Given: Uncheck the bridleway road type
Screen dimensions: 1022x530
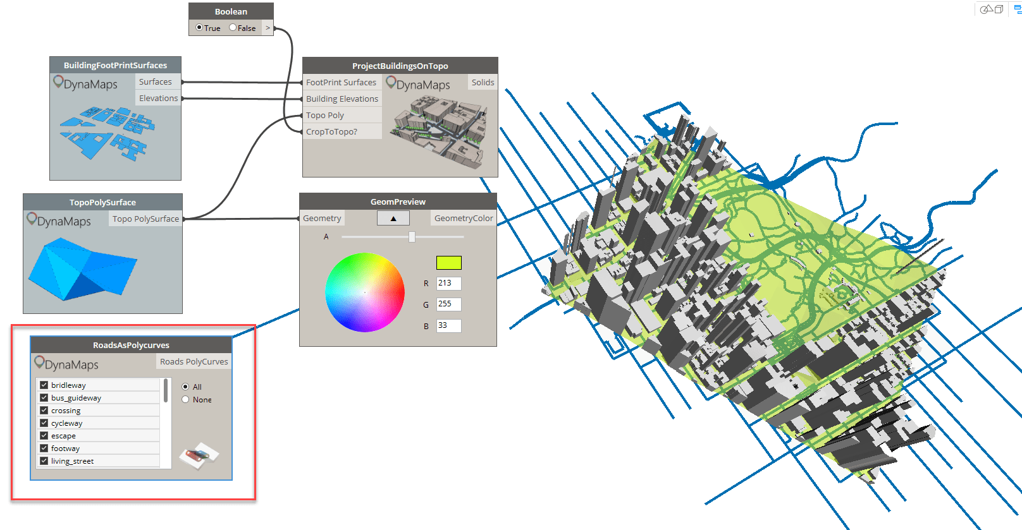Looking at the screenshot, I should click(x=44, y=385).
